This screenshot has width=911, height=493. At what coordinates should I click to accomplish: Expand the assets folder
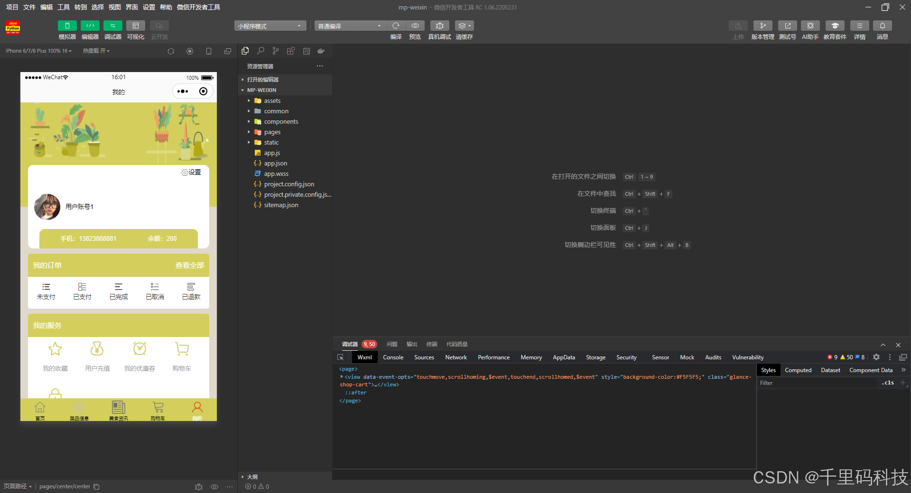[285, 100]
